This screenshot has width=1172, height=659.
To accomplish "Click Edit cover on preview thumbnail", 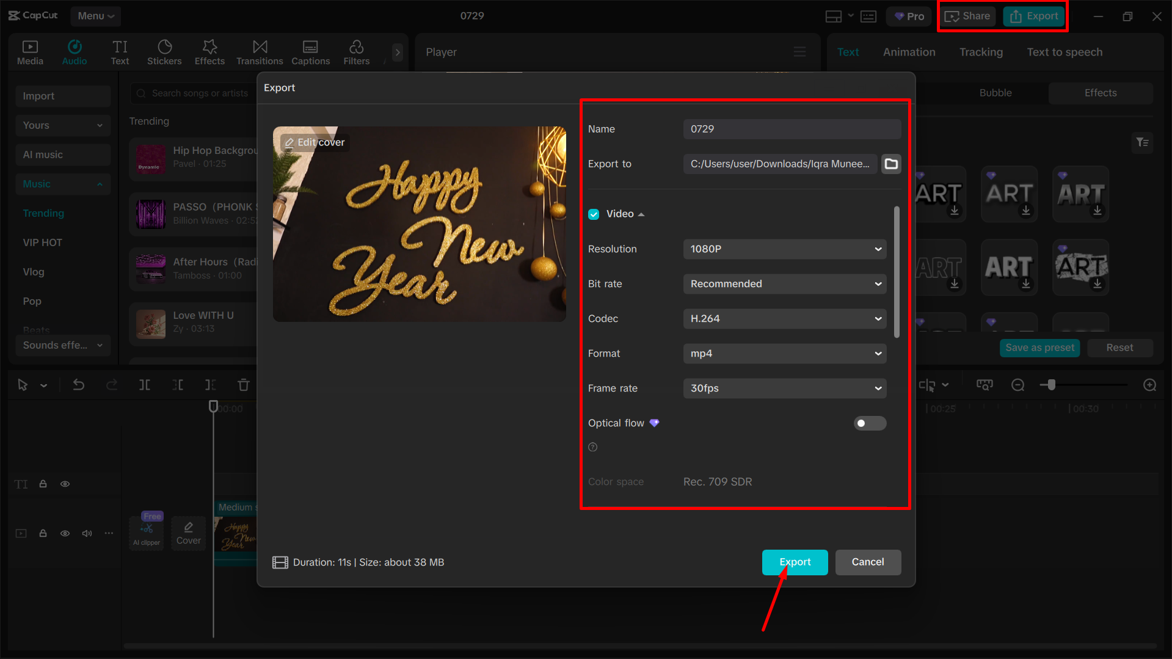I will 315,142.
